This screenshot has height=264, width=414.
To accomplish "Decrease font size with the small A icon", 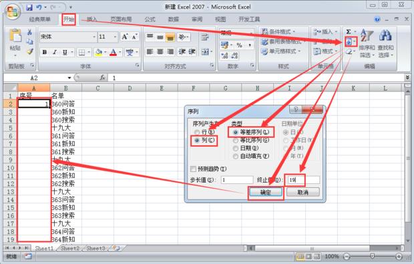I will (x=134, y=37).
